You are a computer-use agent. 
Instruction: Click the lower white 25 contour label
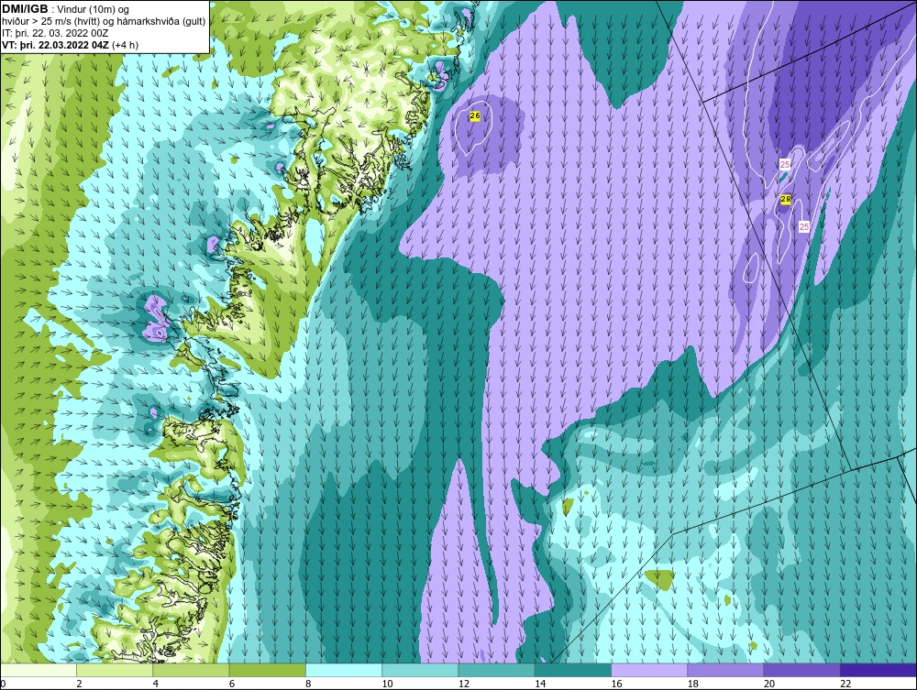[x=804, y=226]
